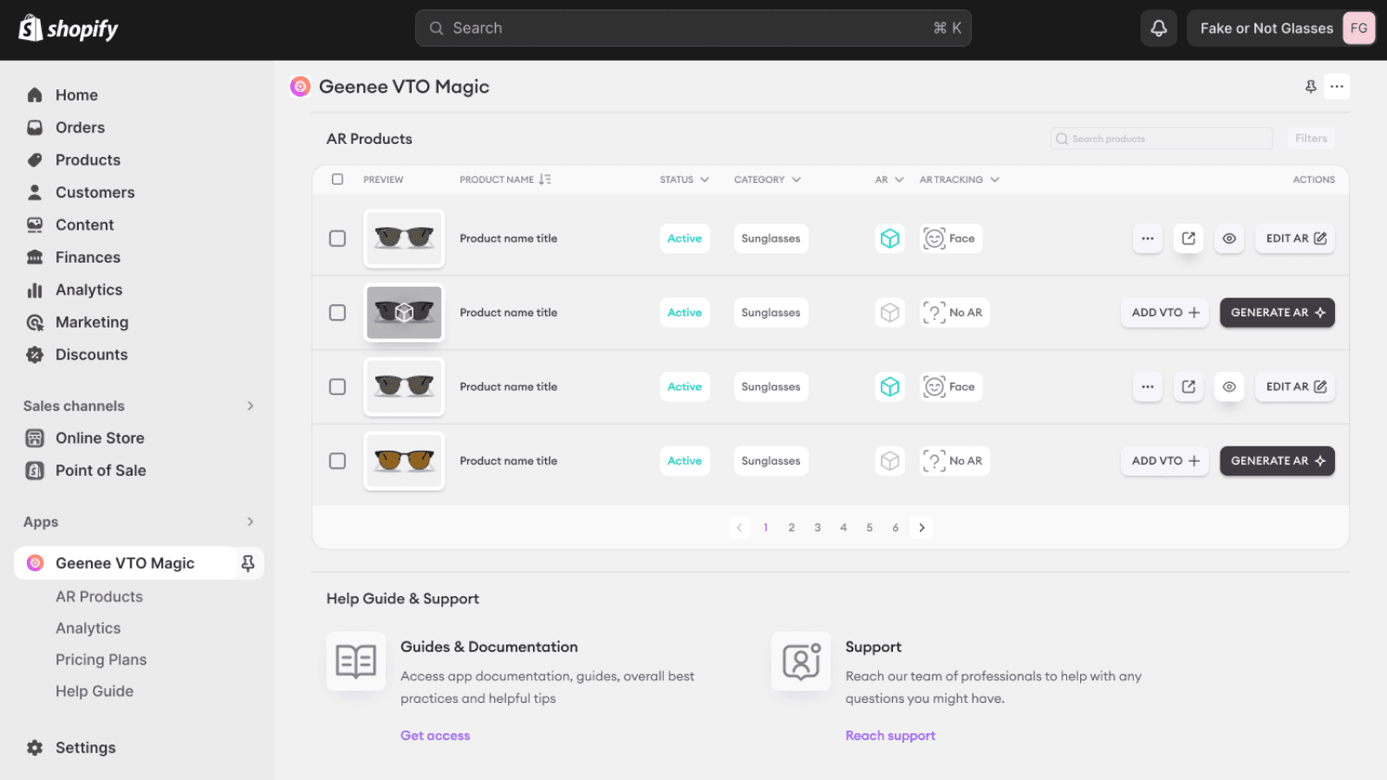
Task: Click the Shopify logo
Action: coord(67,28)
